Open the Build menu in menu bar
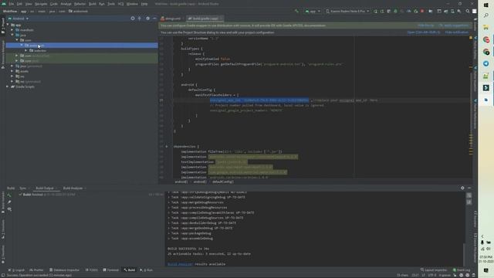The image size is (494, 278). coord(93,4)
